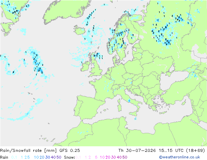Click the rain 50 mm legend value

(59, 157)
